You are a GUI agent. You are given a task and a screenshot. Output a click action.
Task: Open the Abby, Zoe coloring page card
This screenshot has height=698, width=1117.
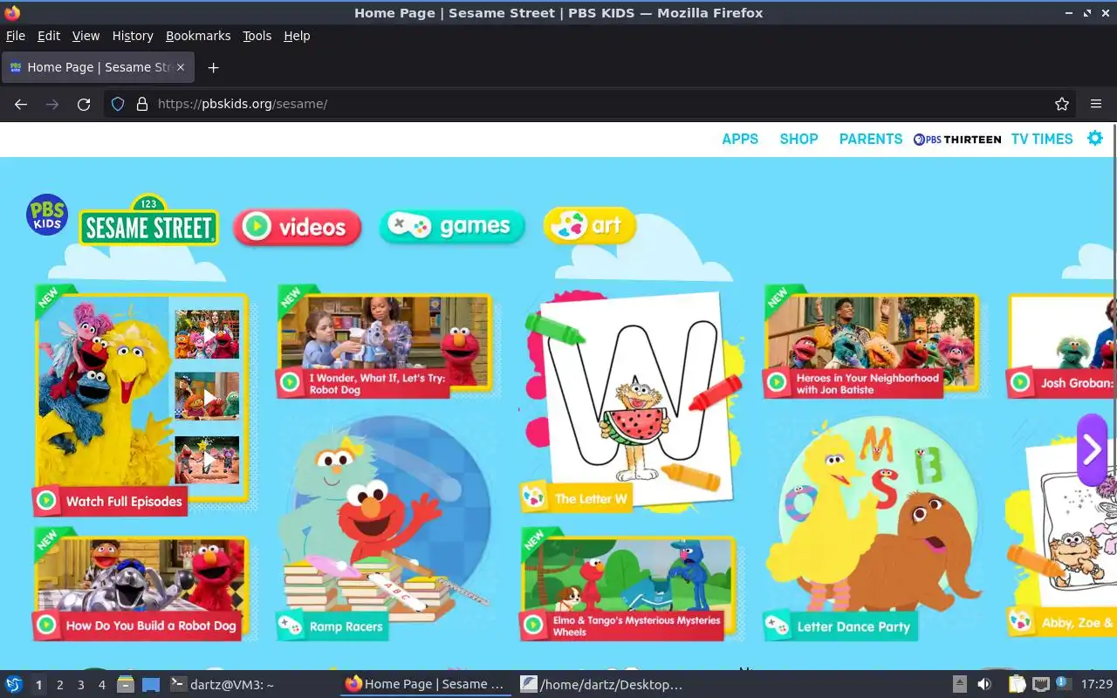coord(1062,541)
